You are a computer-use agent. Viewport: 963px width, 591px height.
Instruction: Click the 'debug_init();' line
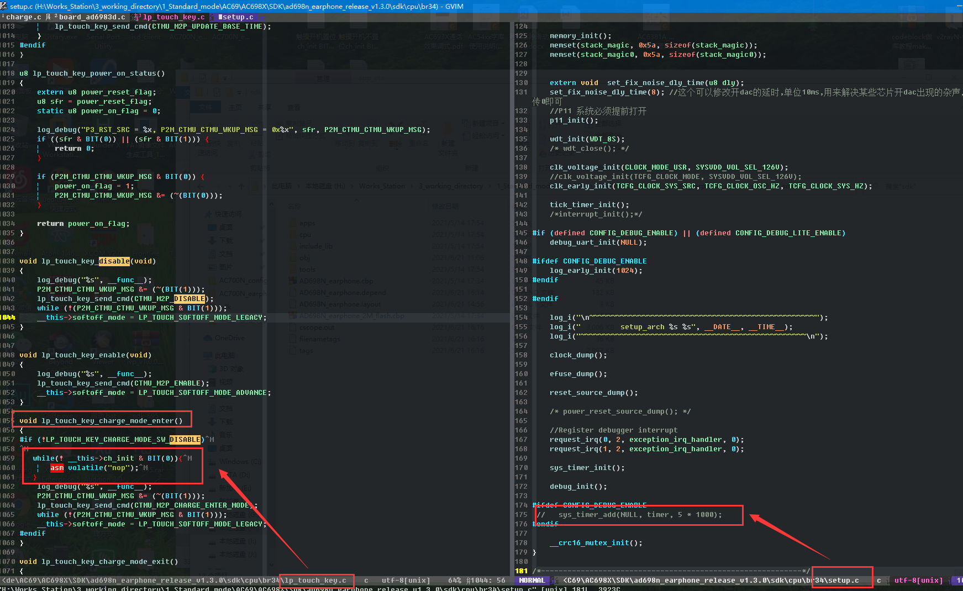point(578,487)
